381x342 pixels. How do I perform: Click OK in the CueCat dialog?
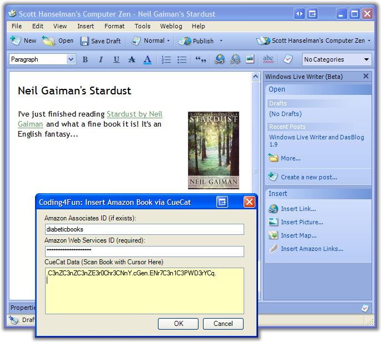point(178,324)
